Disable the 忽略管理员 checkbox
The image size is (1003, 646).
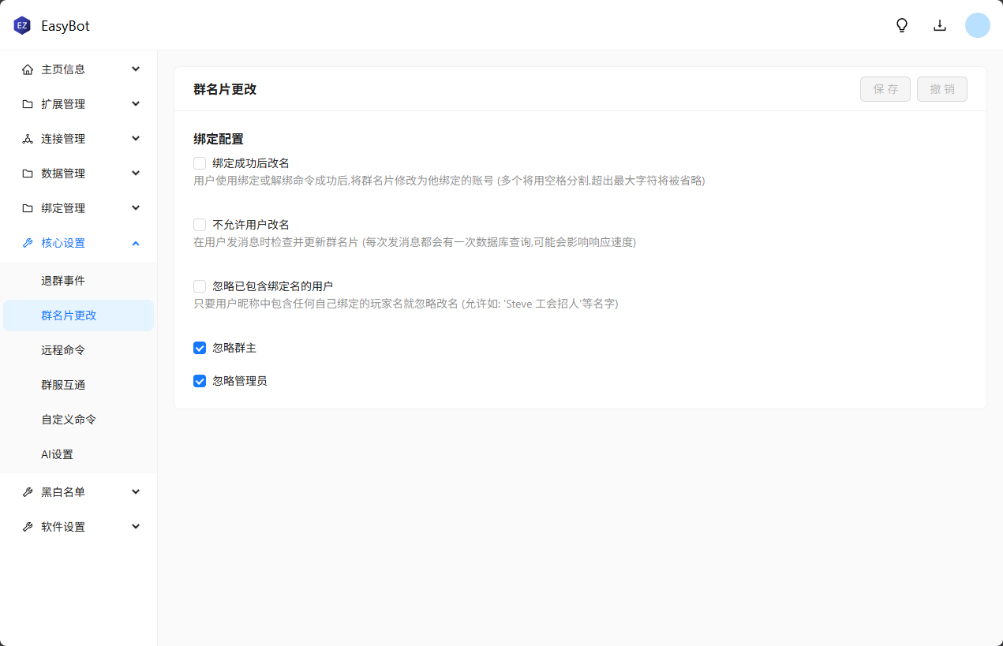[200, 381]
